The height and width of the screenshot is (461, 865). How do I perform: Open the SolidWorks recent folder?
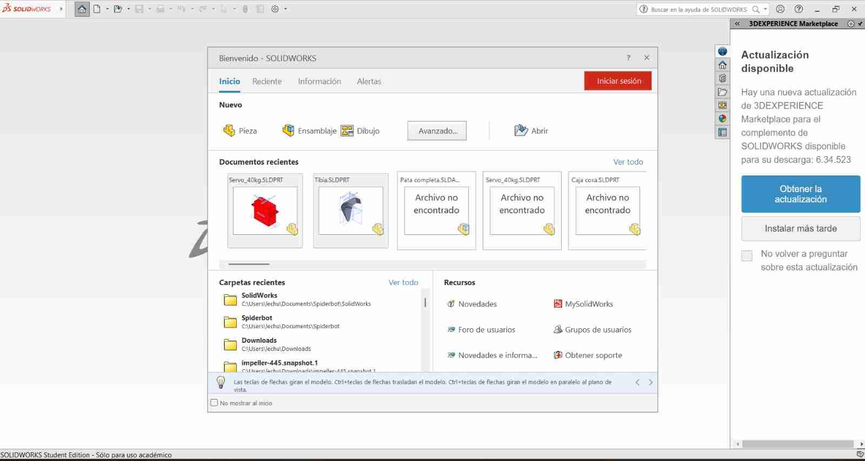(297, 299)
